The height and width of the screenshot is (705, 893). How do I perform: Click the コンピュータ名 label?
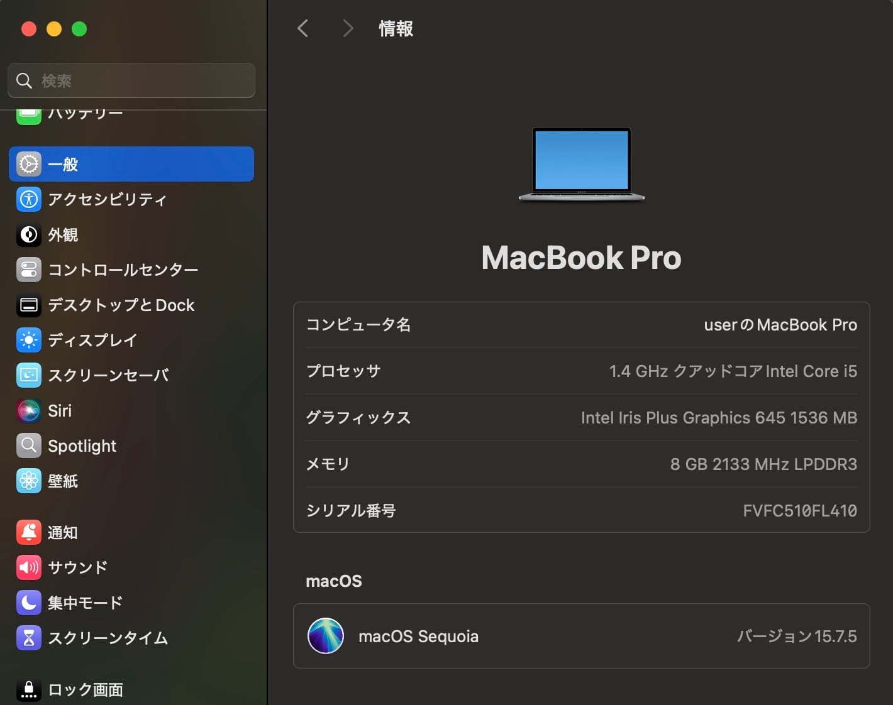[x=358, y=325]
